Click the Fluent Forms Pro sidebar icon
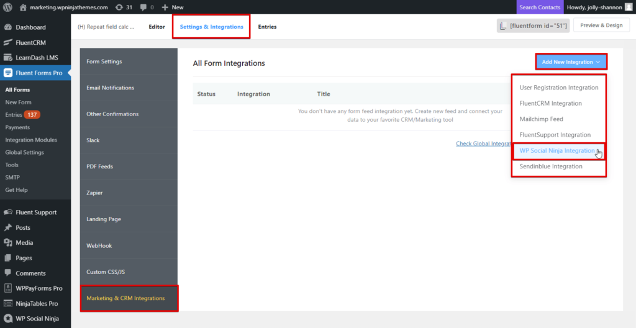The width and height of the screenshot is (636, 328). tap(7, 73)
